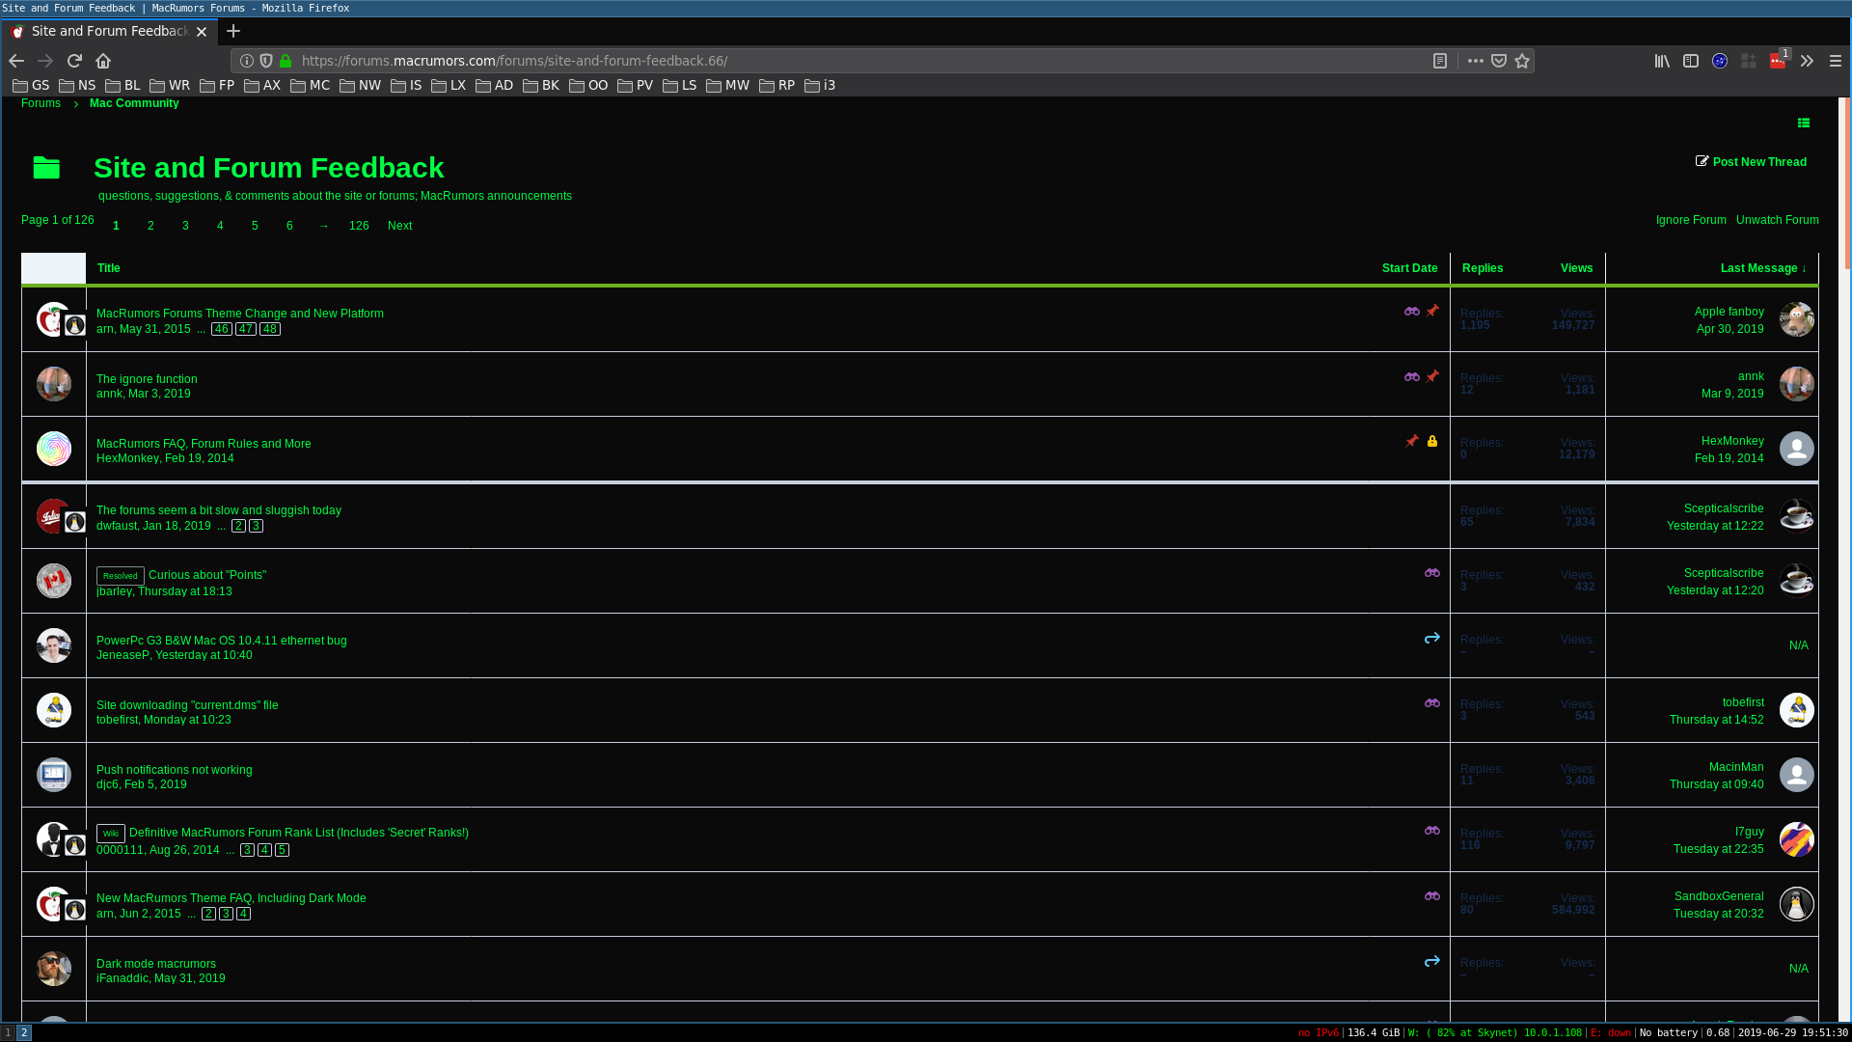Open a new browser tab
This screenshot has width=1852, height=1042.
pyautogui.click(x=233, y=31)
